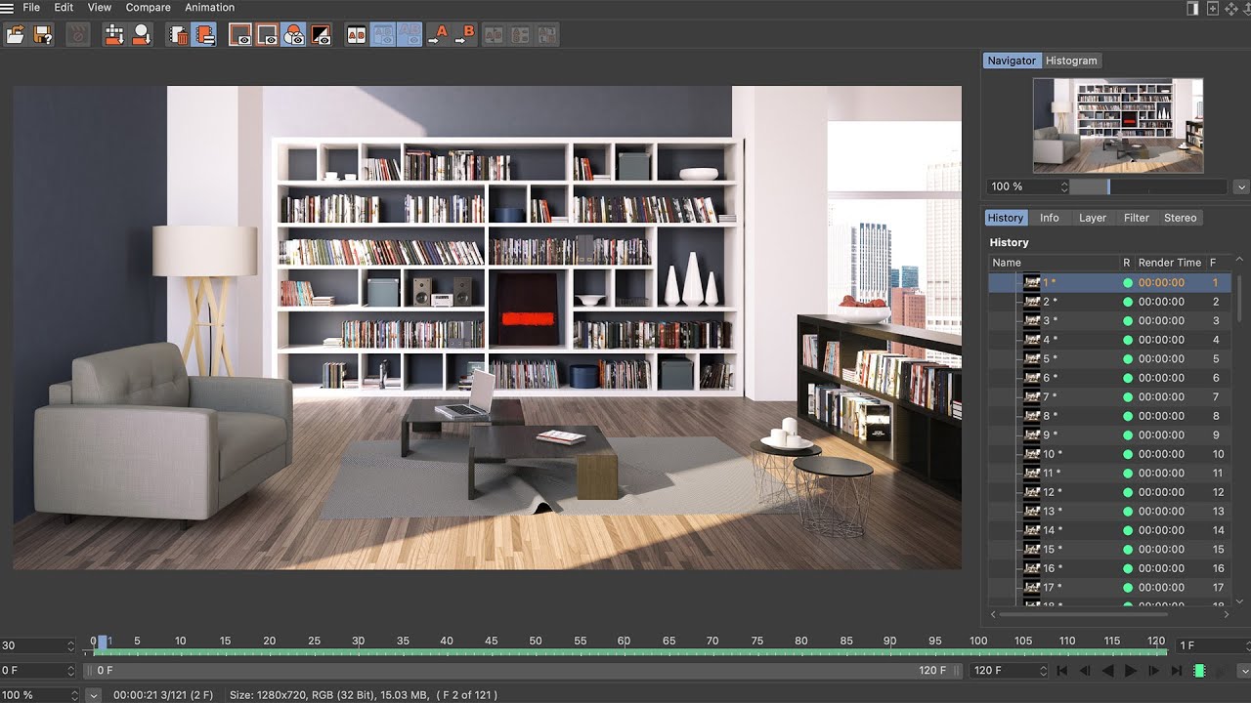Viewport: 1251px width, 703px height.
Task: Select the Navigator tab
Action: 1012,61
